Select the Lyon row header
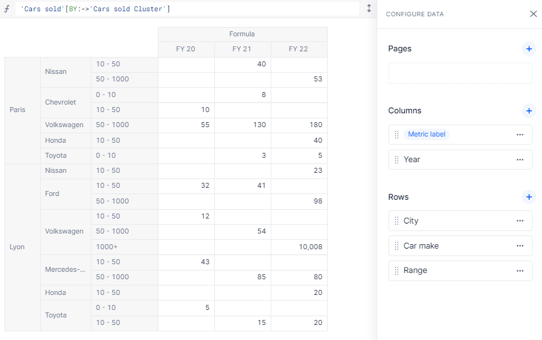Image resolution: width=542 pixels, height=340 pixels. pyautogui.click(x=23, y=247)
